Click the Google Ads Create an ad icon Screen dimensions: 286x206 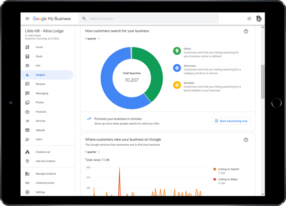click(27, 152)
